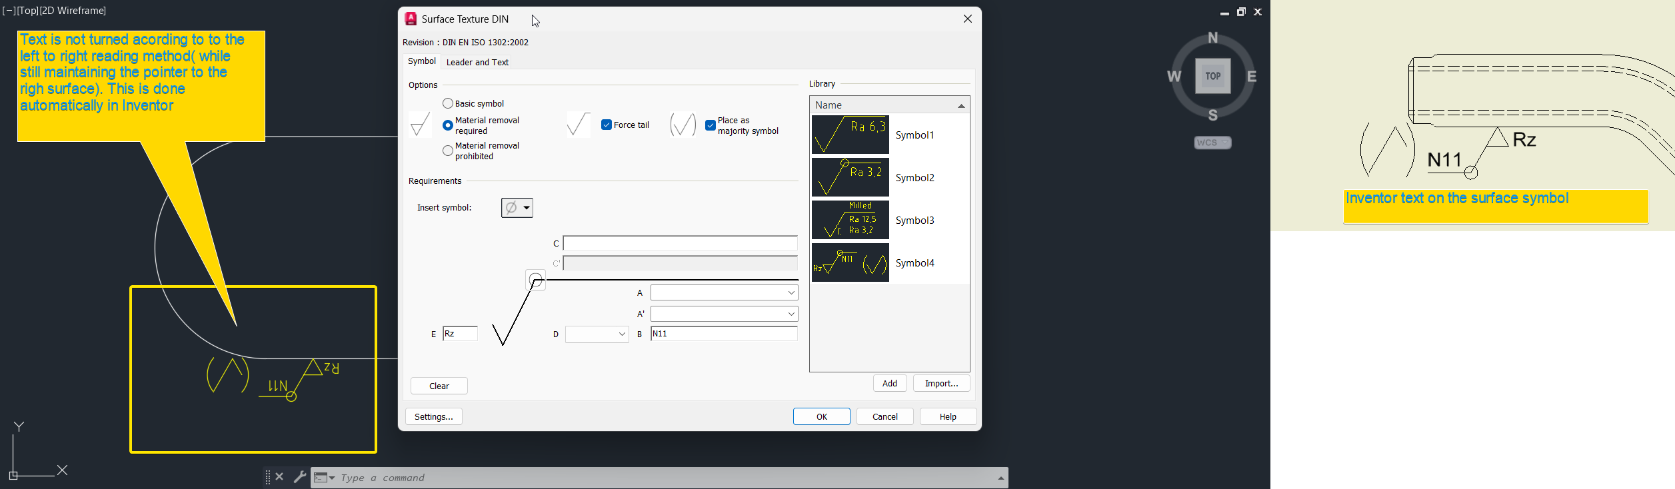The width and height of the screenshot is (1675, 489).
Task: Open the [Top] view controls menu
Action: (27, 11)
